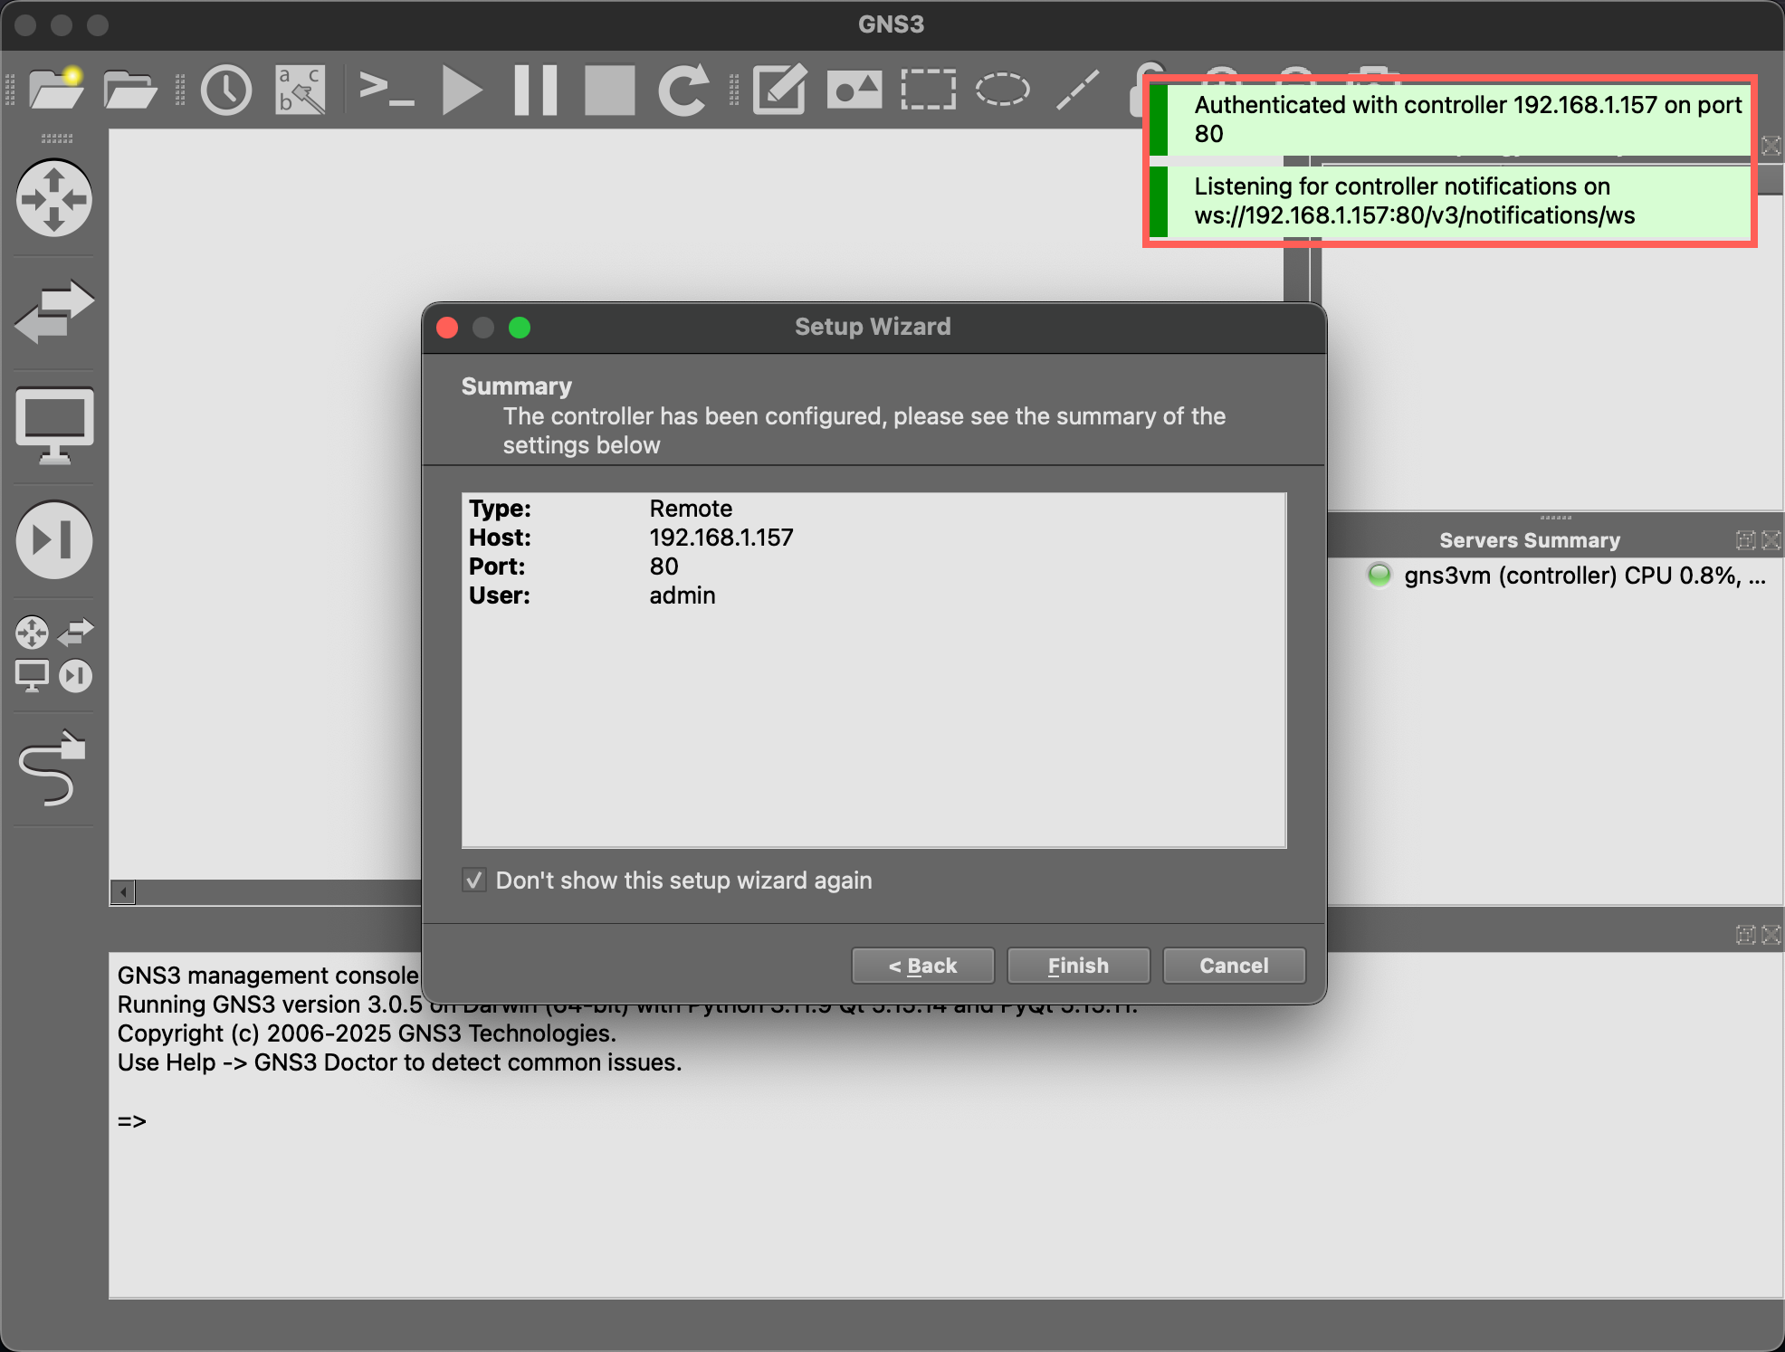1785x1352 pixels.
Task: Open the Browse All Devices panel
Action: point(54,653)
